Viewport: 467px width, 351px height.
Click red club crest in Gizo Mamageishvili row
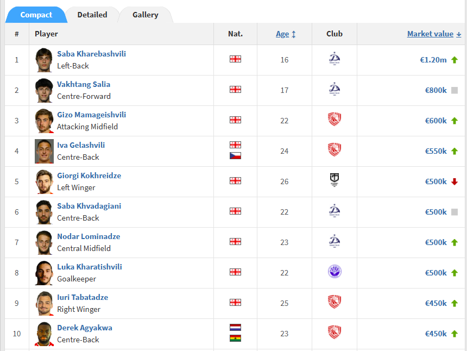(335, 119)
